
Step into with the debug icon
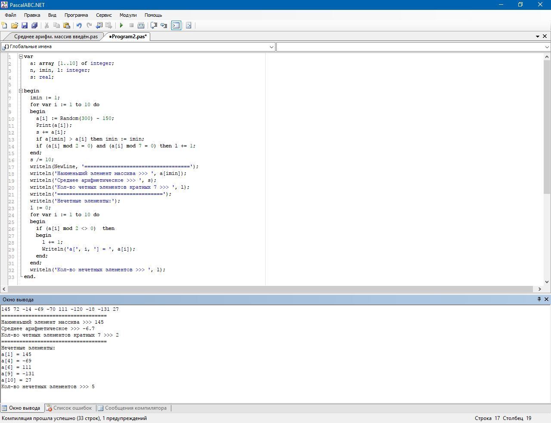[x=164, y=25]
